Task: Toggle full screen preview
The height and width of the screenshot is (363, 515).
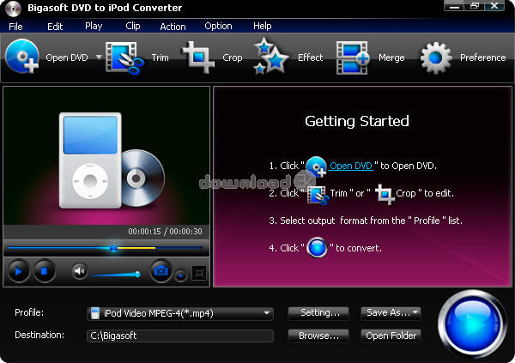Action: coord(199,273)
